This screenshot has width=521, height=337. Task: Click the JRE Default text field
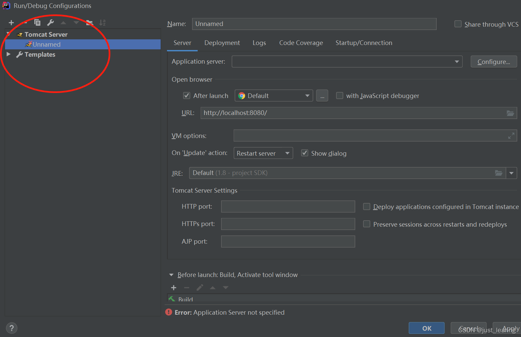347,173
